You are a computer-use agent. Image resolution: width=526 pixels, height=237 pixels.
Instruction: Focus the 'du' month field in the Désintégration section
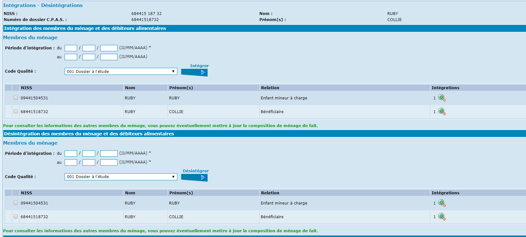coord(89,154)
